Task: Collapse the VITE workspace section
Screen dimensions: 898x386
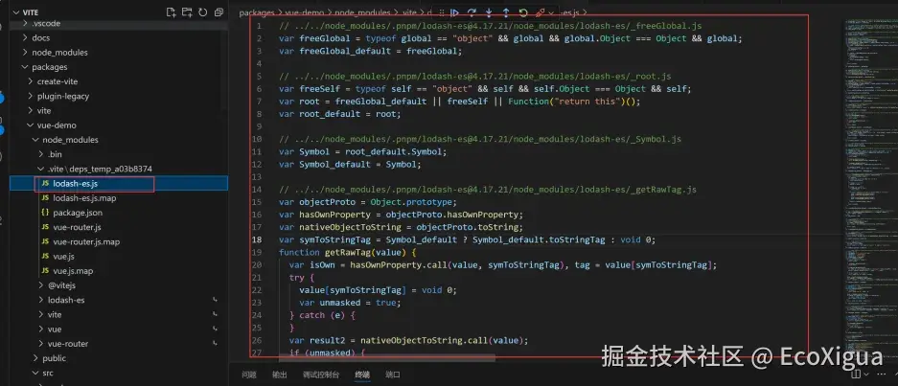Action: tap(15, 12)
